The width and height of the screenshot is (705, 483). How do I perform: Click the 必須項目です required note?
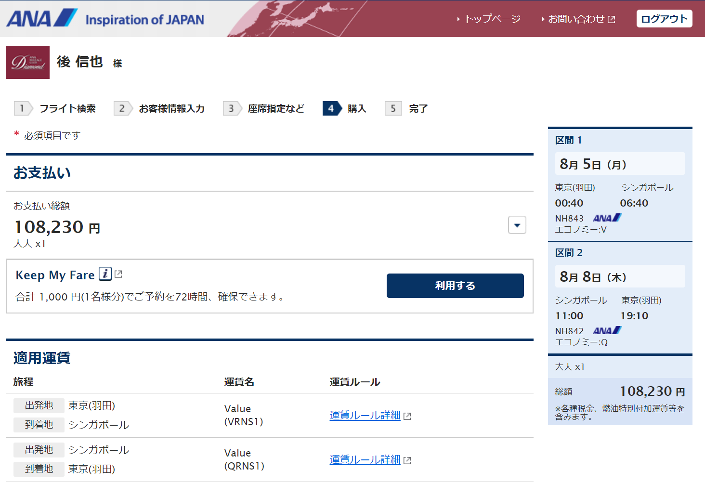tap(52, 136)
